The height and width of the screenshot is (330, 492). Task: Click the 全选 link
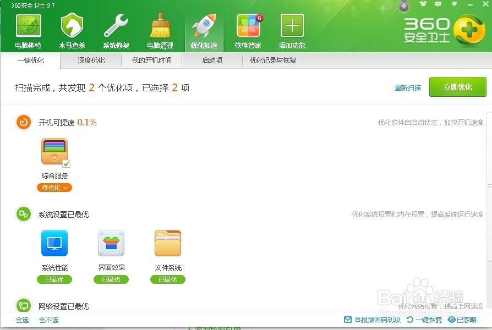pyautogui.click(x=22, y=320)
